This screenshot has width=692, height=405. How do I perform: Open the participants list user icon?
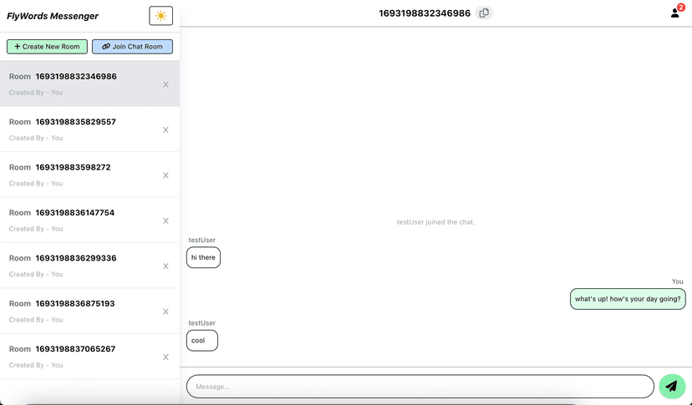point(675,13)
